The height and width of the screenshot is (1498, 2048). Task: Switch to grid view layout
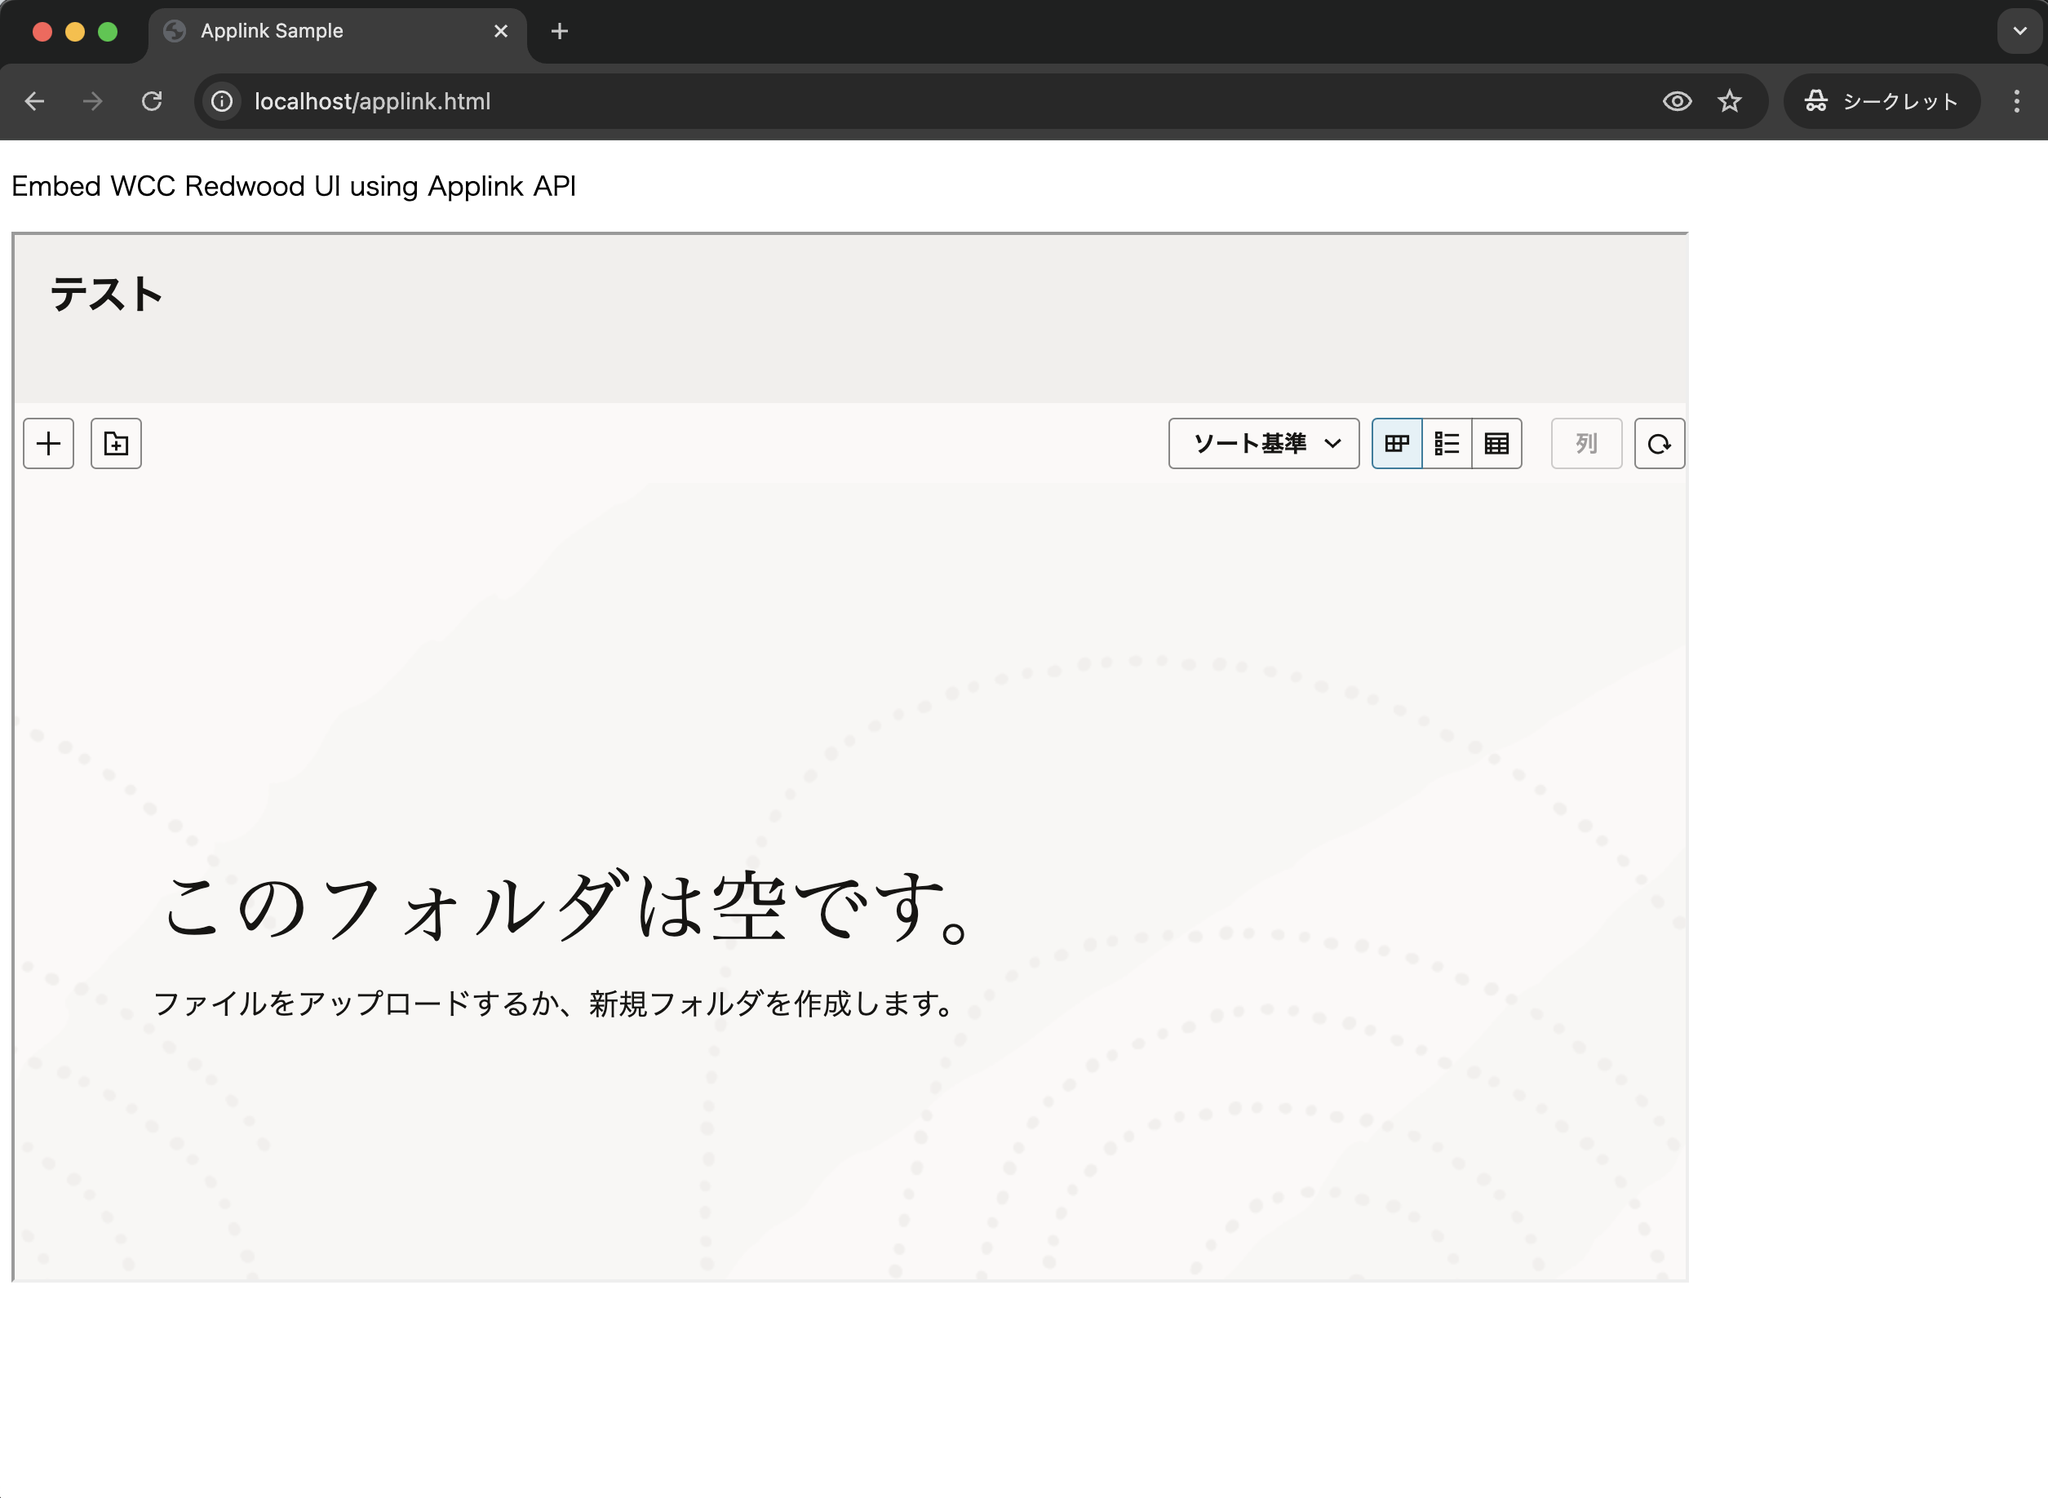(x=1396, y=443)
